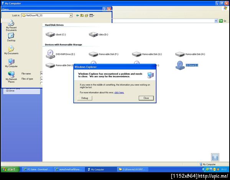Activate My Computer taskbar button

click(101, 169)
